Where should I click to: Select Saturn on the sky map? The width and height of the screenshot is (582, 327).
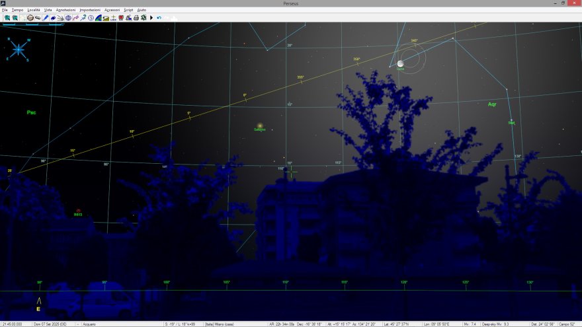coord(260,126)
